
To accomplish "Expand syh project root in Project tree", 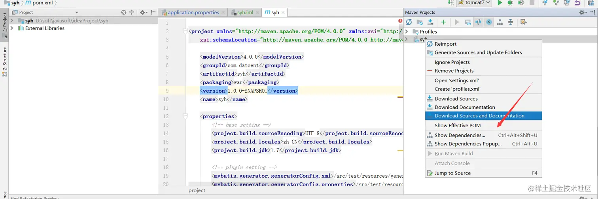I will tap(12, 21).
